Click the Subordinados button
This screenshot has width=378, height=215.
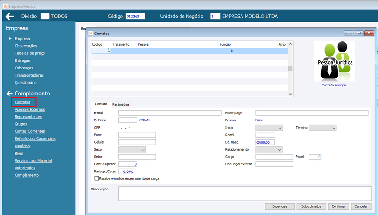[x=311, y=206]
